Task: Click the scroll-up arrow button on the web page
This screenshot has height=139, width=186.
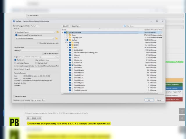Action: point(182,111)
